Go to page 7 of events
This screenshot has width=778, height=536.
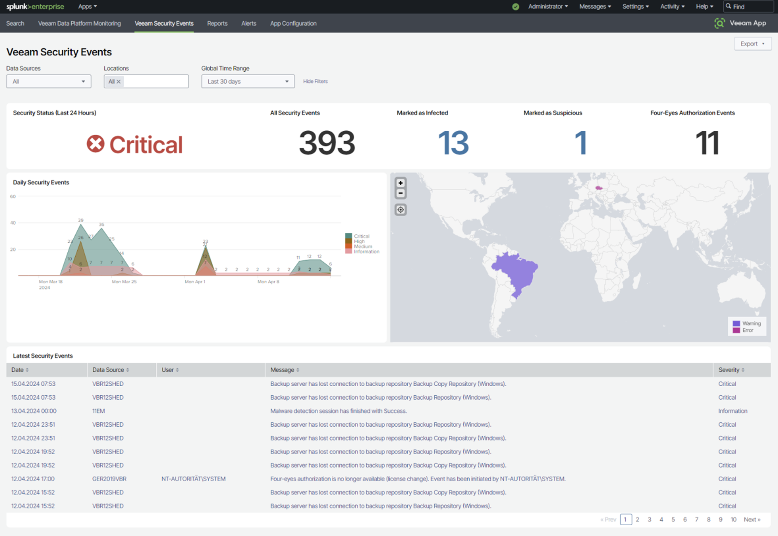[x=696, y=519]
